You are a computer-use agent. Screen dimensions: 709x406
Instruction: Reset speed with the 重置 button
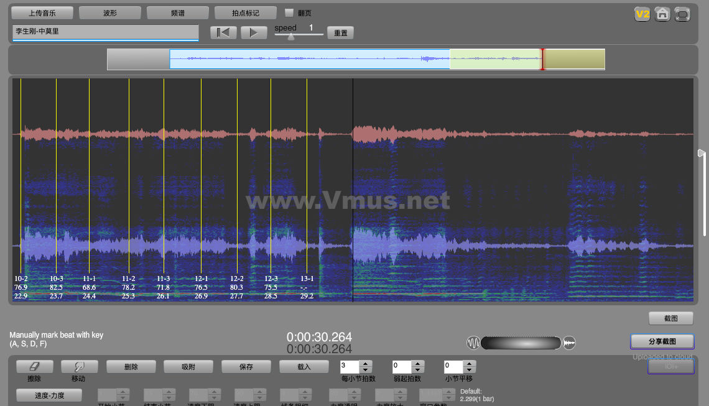coord(340,33)
